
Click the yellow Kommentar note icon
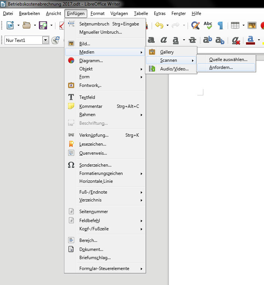pyautogui.click(x=71, y=106)
